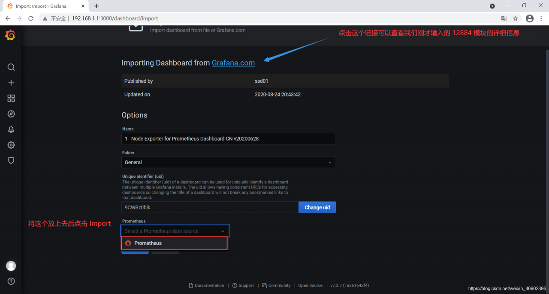Viewport: 549px width, 294px height.
Task: Open the Search icon in the sidebar
Action: [x=11, y=67]
